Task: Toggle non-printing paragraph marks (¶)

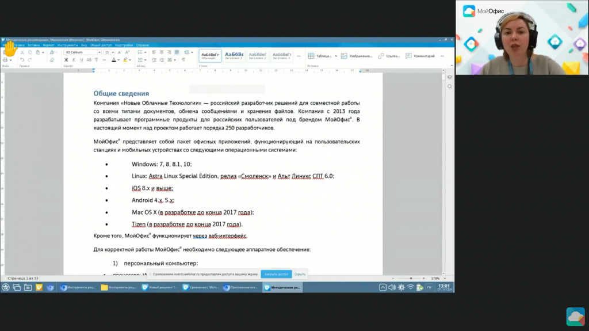Action: coord(183,60)
